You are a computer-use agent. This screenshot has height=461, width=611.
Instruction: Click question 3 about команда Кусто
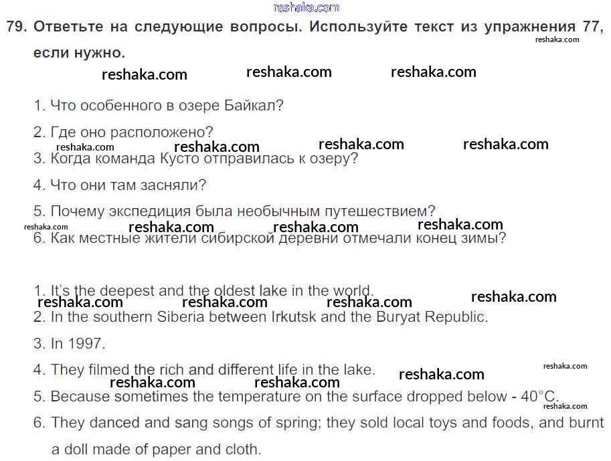pyautogui.click(x=196, y=159)
